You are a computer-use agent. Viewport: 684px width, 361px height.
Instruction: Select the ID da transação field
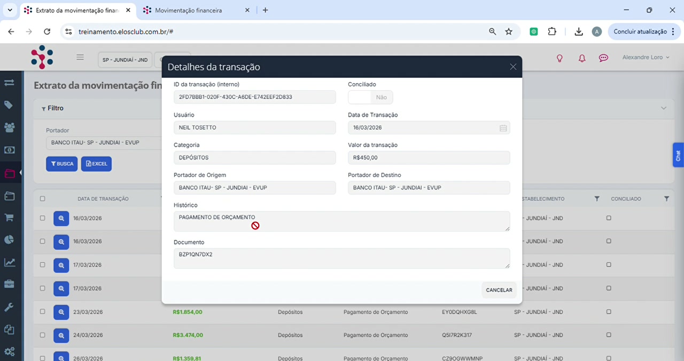pos(255,97)
